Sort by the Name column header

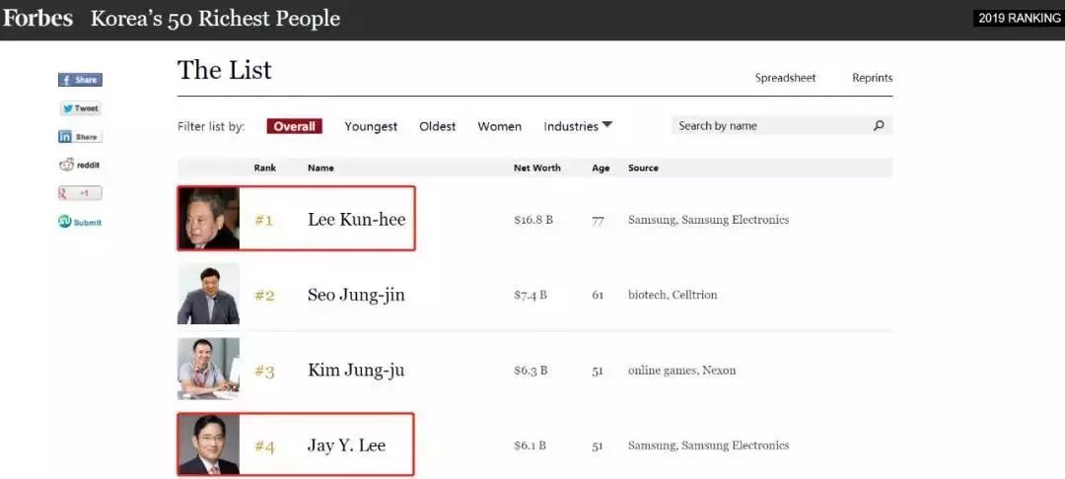[320, 168]
